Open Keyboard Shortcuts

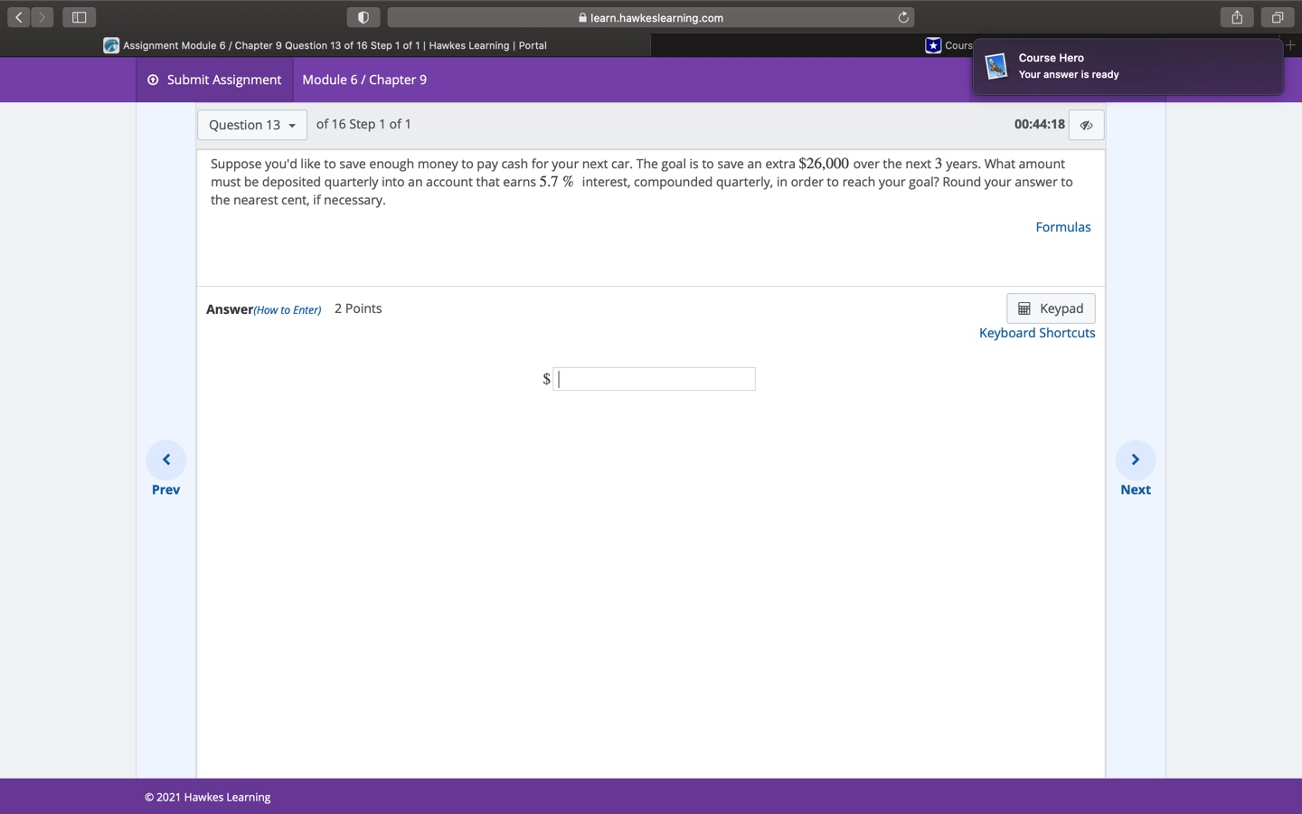tap(1036, 333)
